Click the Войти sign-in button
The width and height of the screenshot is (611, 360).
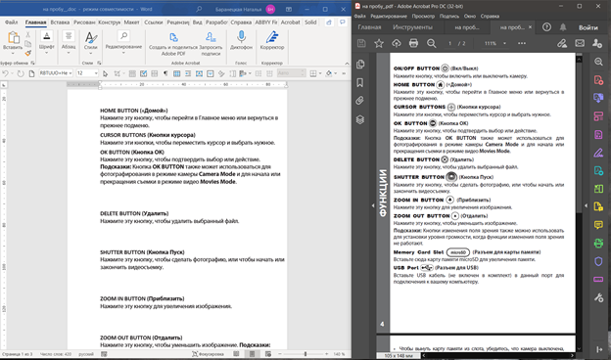[x=588, y=27]
